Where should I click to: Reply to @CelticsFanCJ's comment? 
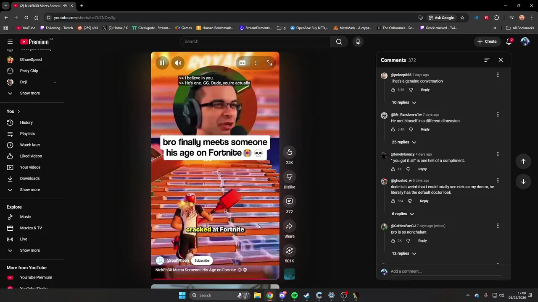422,241
